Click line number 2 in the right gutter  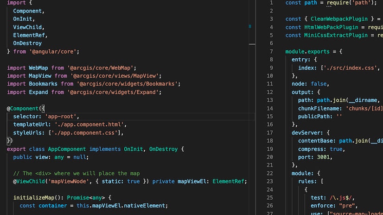(271, 11)
